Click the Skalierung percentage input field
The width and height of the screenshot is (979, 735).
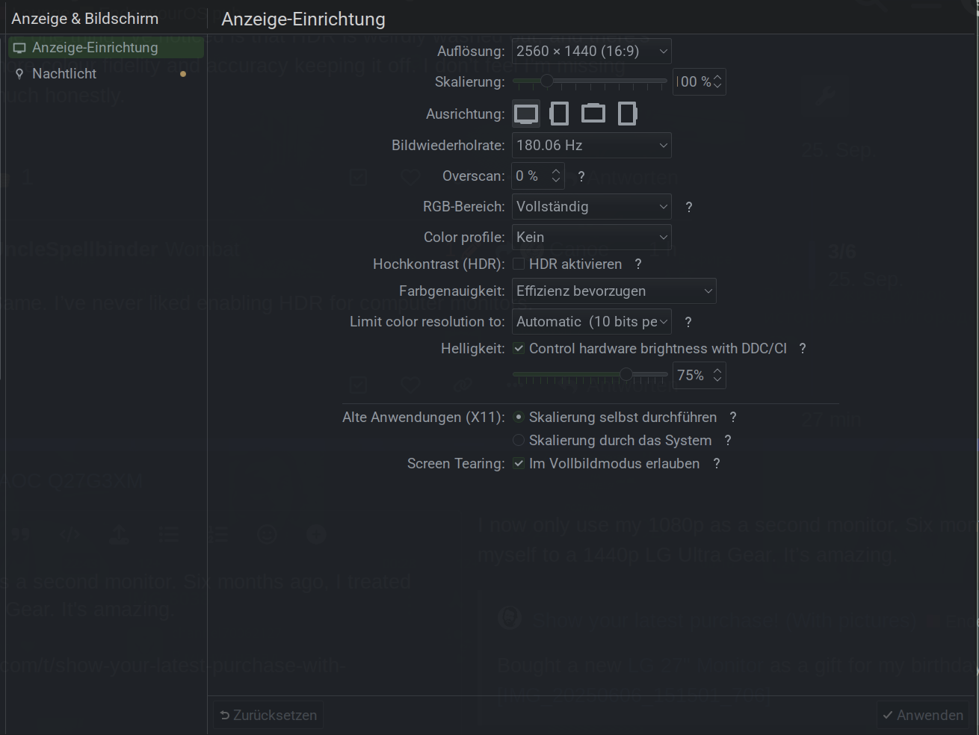tap(693, 82)
